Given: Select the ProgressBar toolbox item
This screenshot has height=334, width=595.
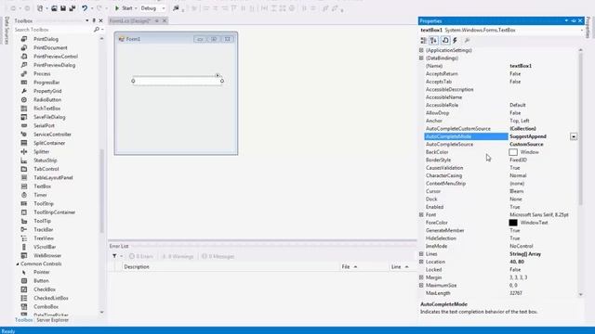Looking at the screenshot, I should [x=46, y=83].
